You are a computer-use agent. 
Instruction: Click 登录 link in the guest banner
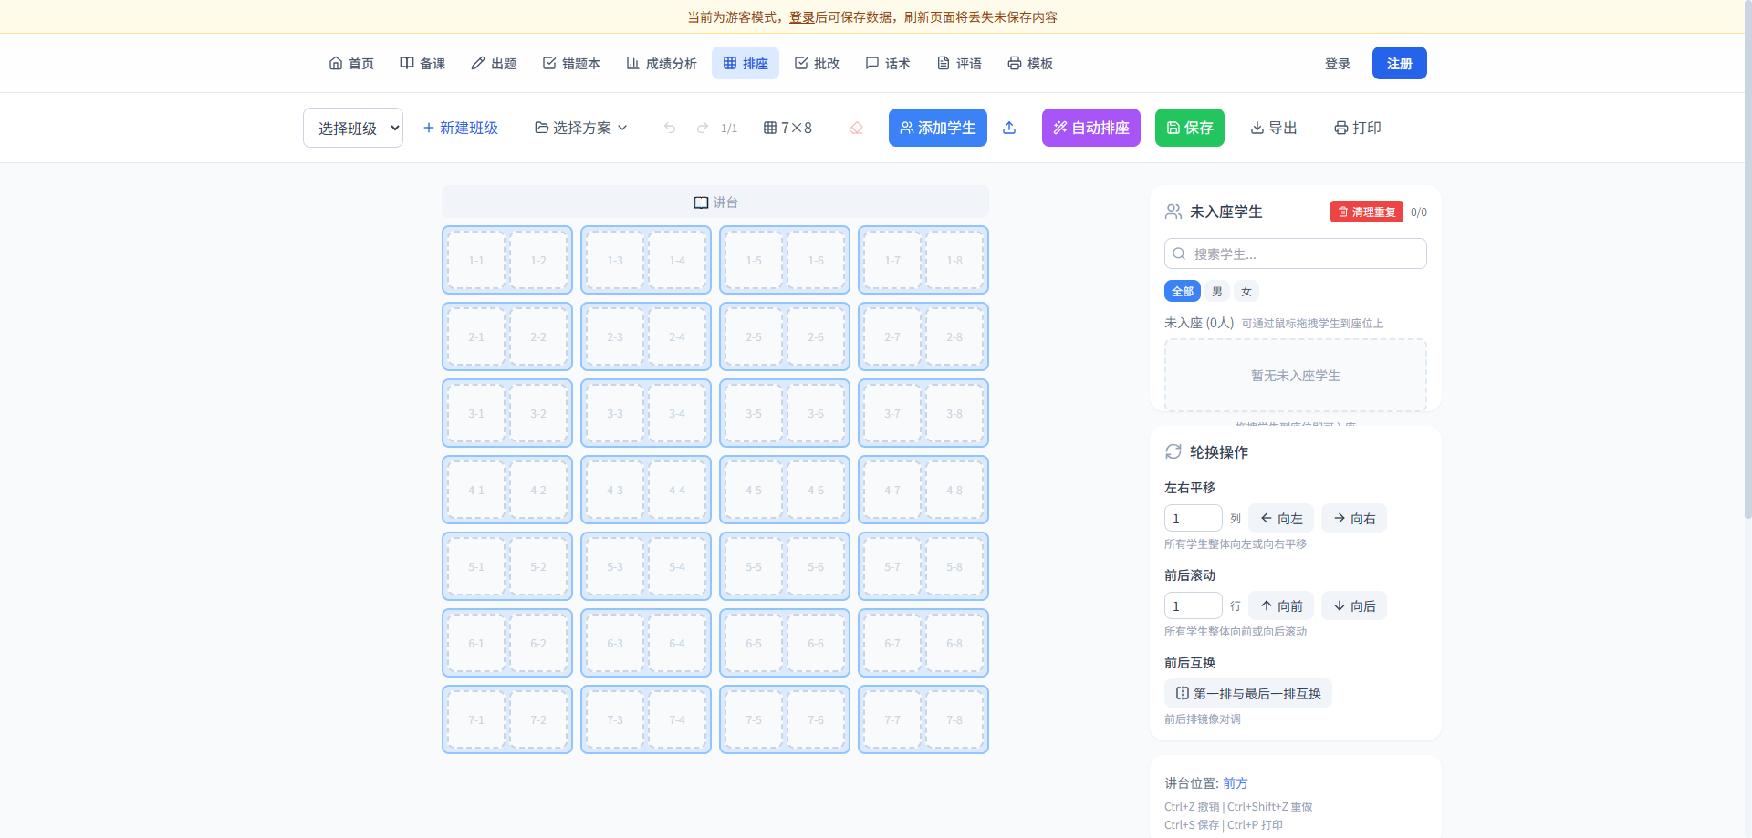802,17
